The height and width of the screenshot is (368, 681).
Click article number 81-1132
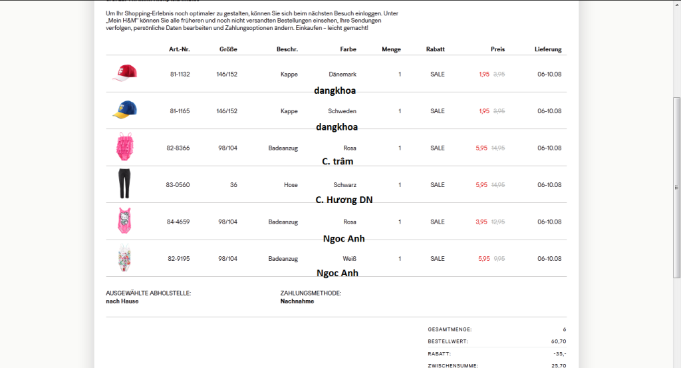pyautogui.click(x=180, y=74)
